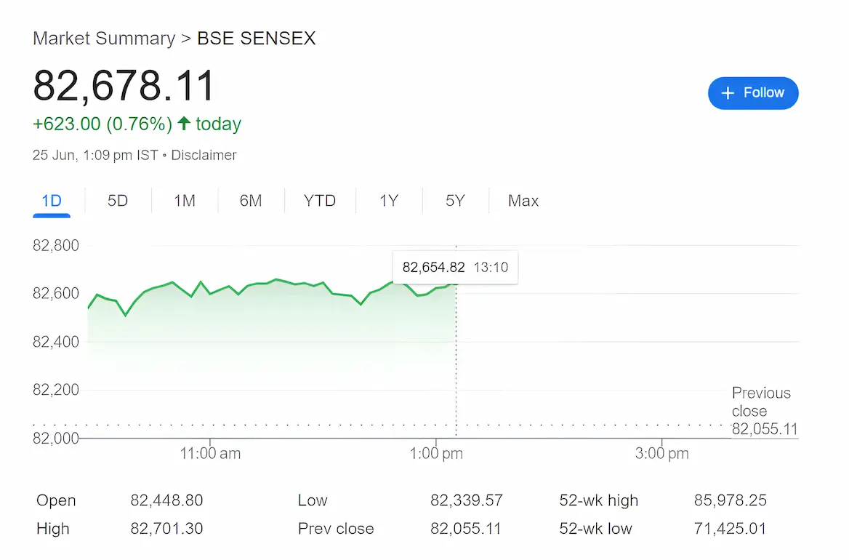The height and width of the screenshot is (560, 849).
Task: View the 5Y chart range
Action: [455, 201]
